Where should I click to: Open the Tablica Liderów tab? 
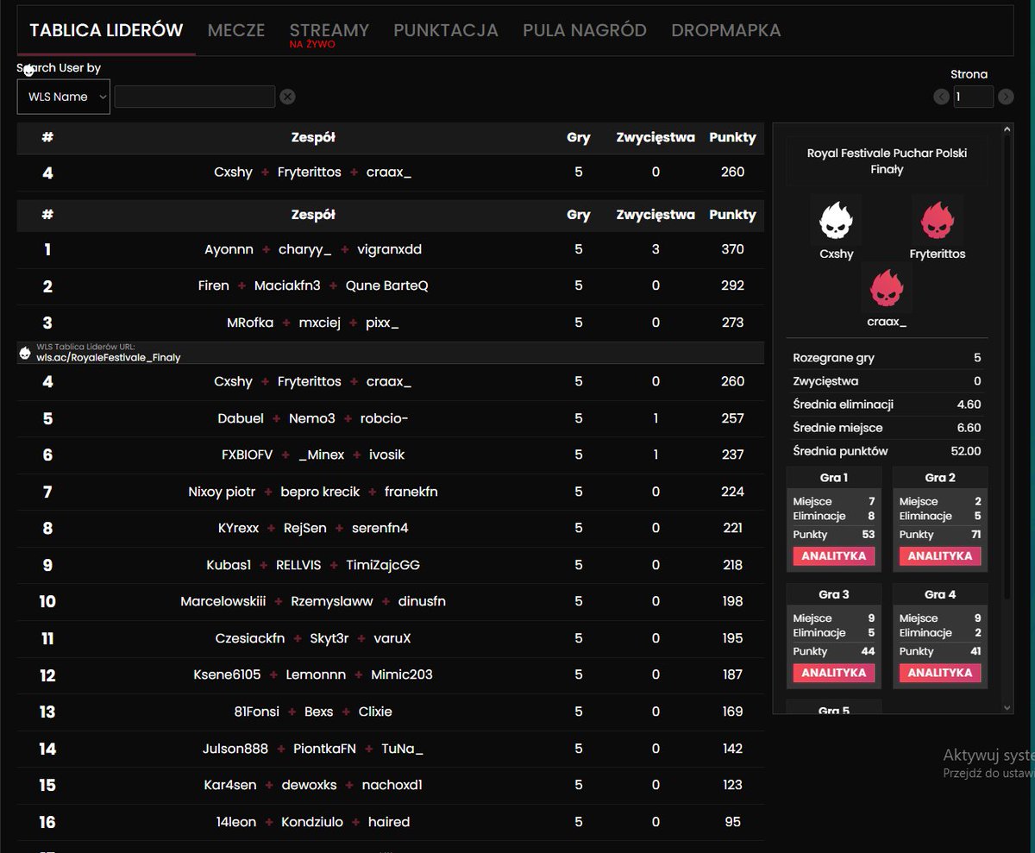coord(106,30)
